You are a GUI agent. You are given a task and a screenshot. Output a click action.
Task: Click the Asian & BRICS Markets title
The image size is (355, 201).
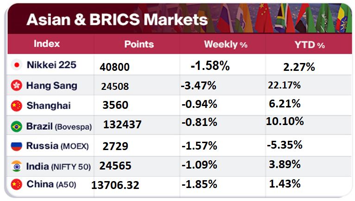(117, 19)
